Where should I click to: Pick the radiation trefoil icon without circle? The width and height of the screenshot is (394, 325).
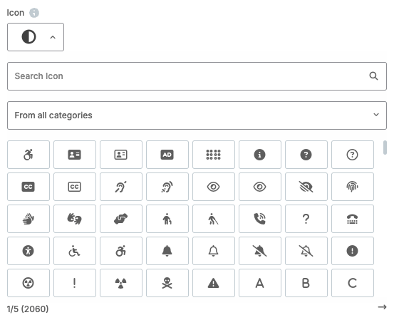(x=121, y=283)
